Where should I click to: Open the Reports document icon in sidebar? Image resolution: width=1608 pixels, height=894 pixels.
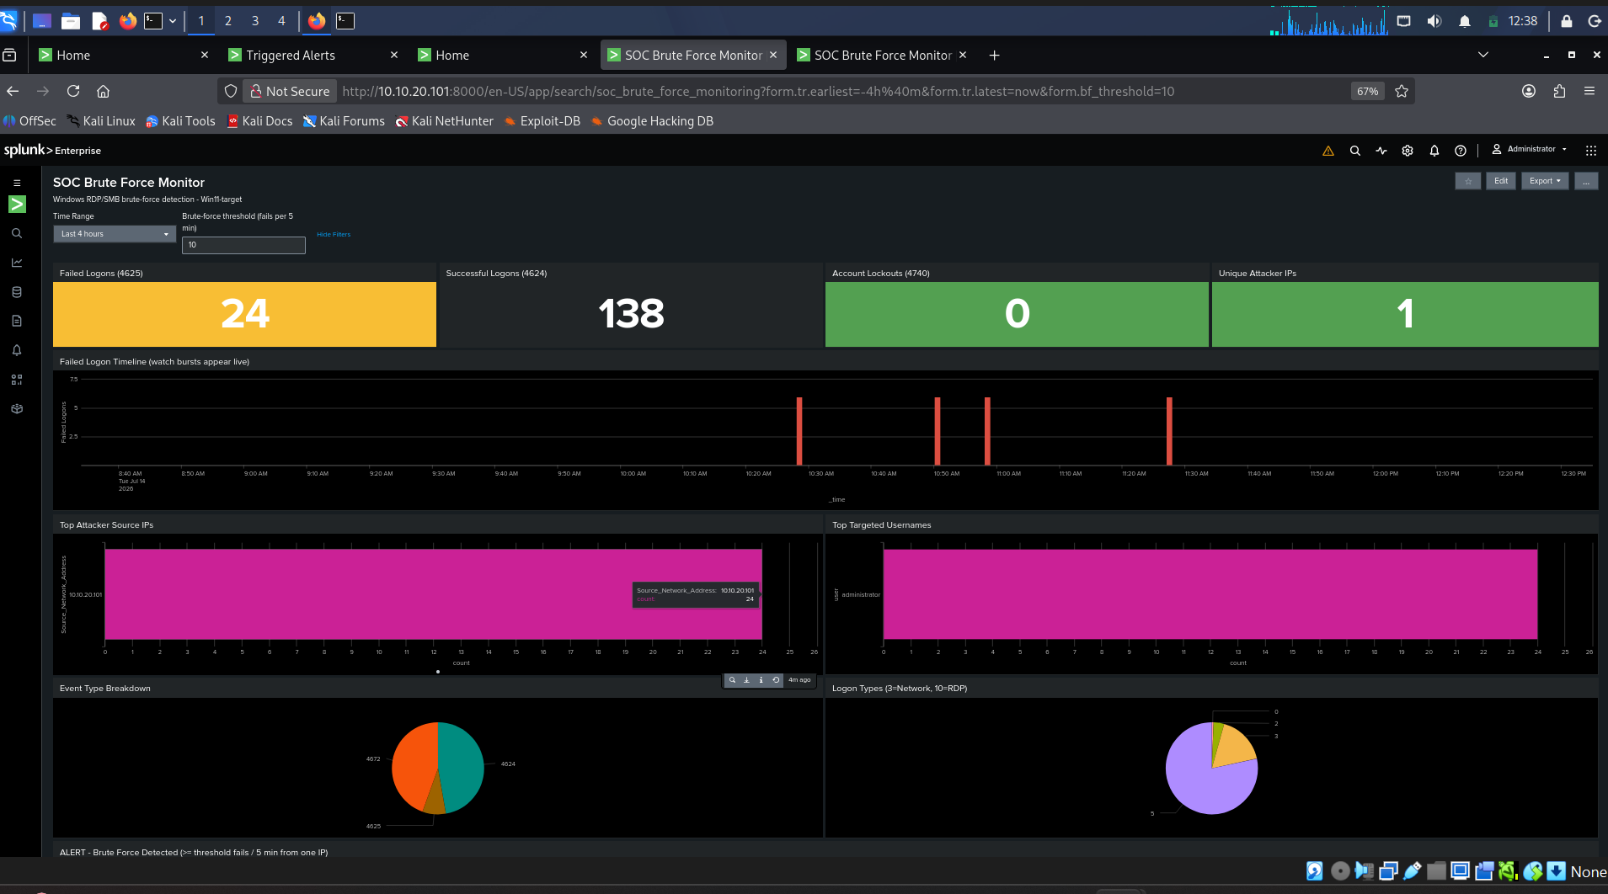[x=17, y=321]
